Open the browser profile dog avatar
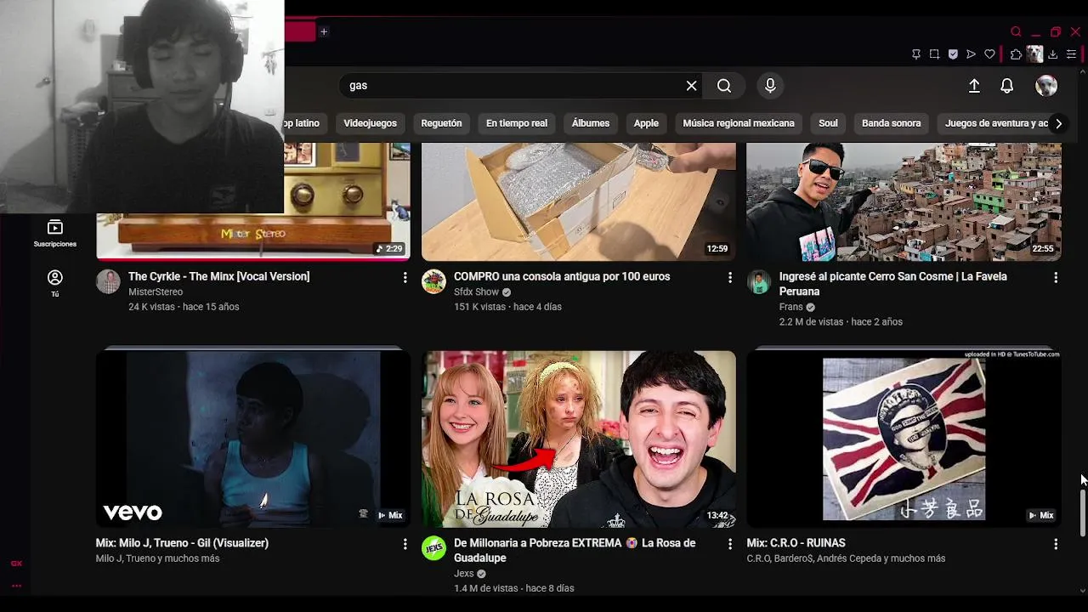This screenshot has height=612, width=1088. tap(1034, 54)
